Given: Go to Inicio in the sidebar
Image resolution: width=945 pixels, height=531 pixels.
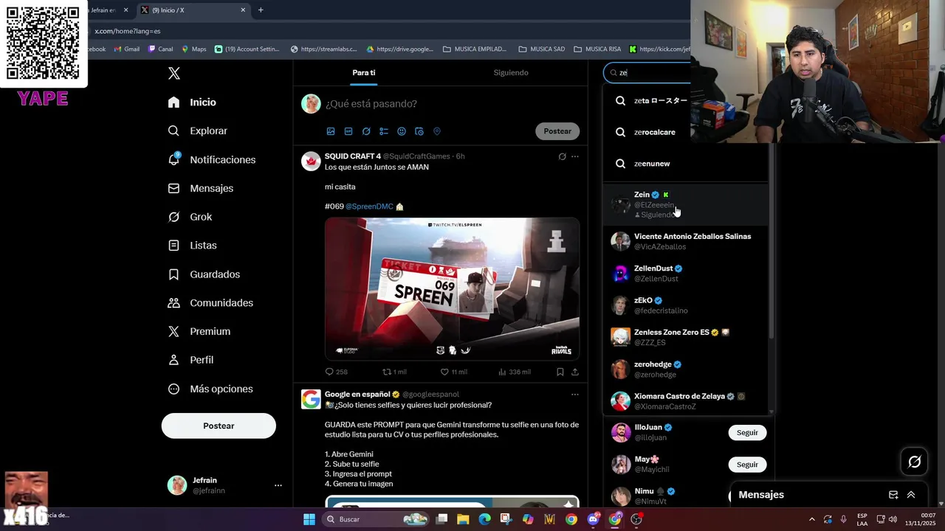Looking at the screenshot, I should click(x=192, y=103).
